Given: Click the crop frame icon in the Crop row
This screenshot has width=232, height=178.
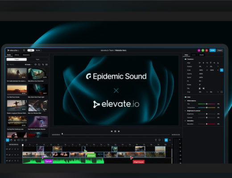Looking at the screenshot, I should click(x=222, y=92).
